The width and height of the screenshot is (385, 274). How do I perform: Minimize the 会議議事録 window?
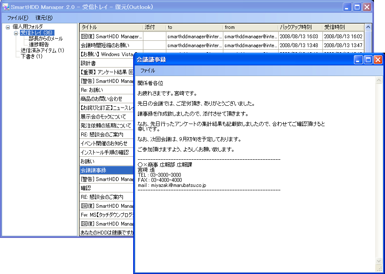click(x=358, y=59)
